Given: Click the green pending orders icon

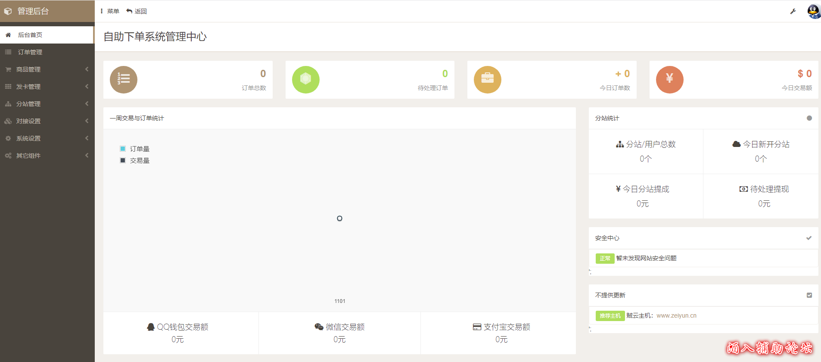Looking at the screenshot, I should coord(305,80).
